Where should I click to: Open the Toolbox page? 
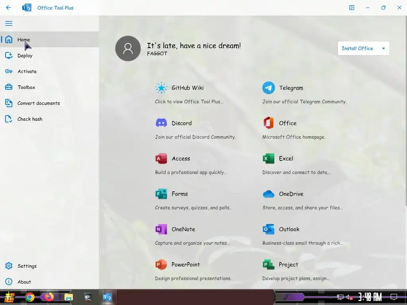[26, 87]
